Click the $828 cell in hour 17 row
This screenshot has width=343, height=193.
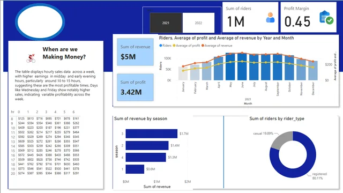tap(40, 160)
